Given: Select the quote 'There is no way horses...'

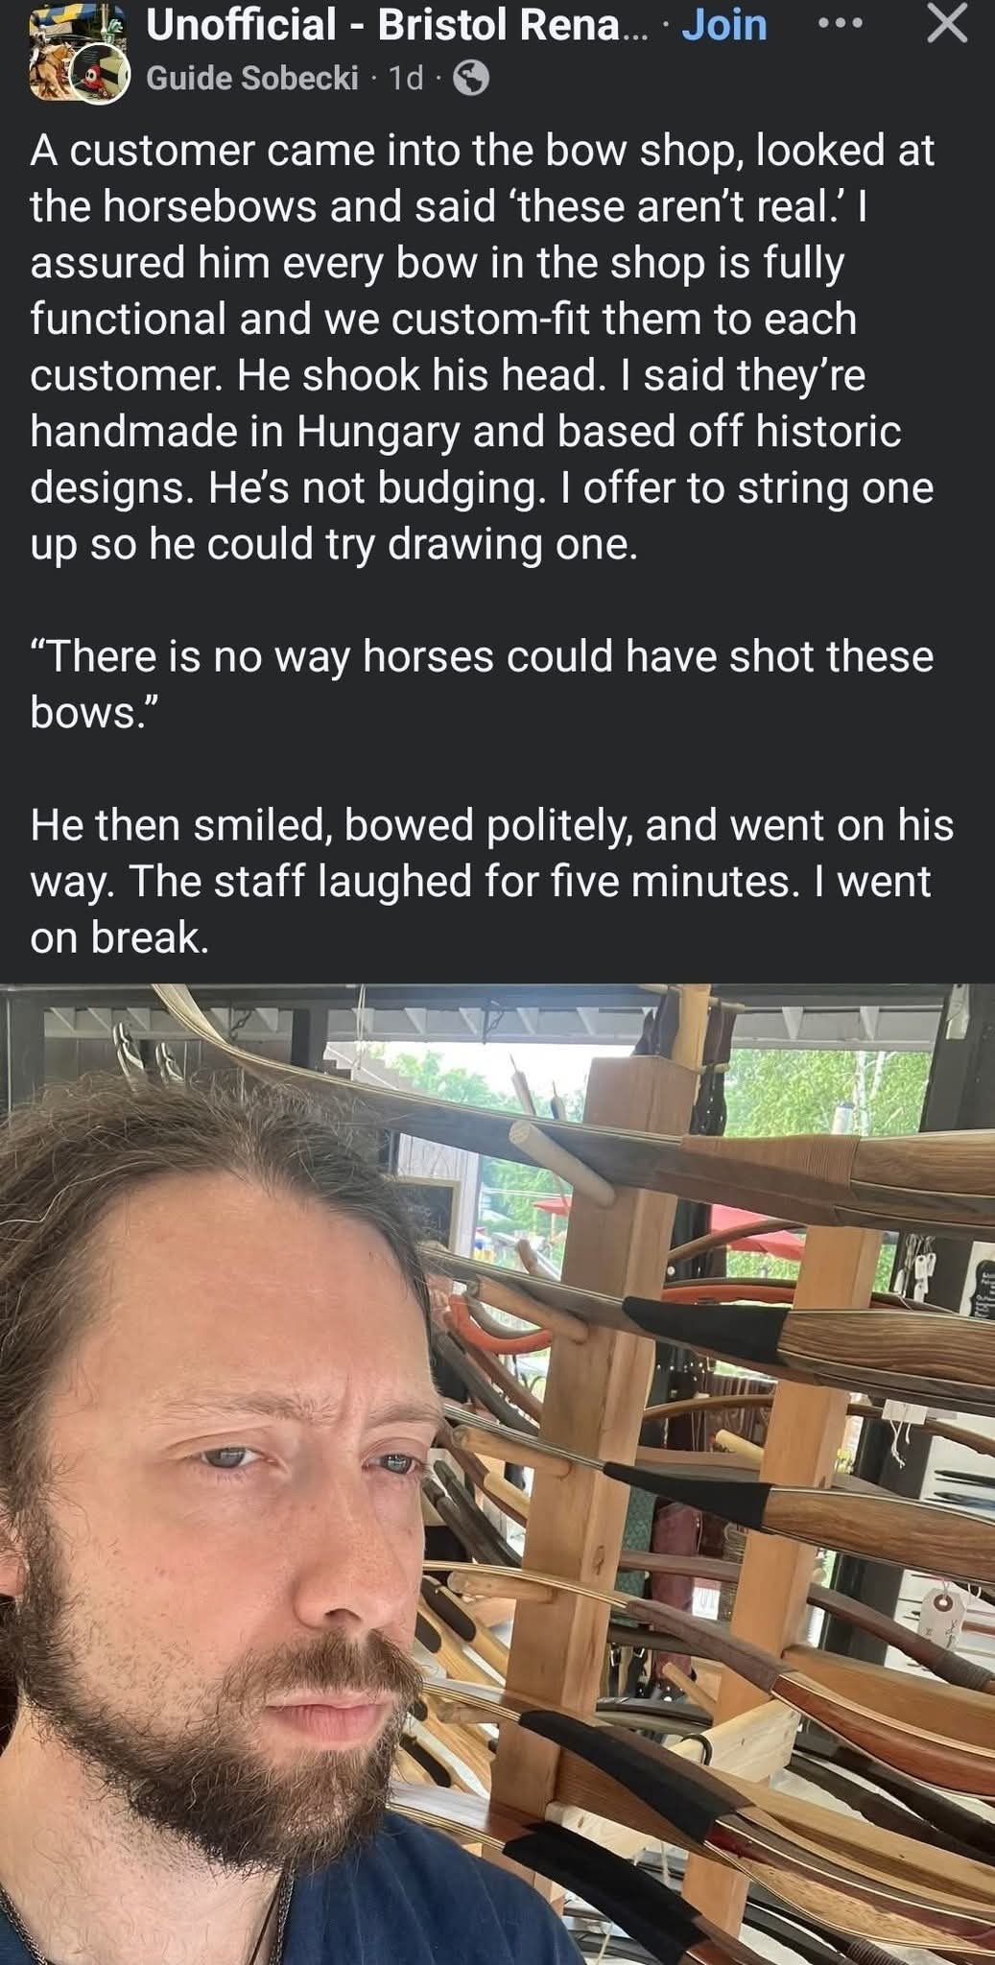Looking at the screenshot, I should click(482, 684).
